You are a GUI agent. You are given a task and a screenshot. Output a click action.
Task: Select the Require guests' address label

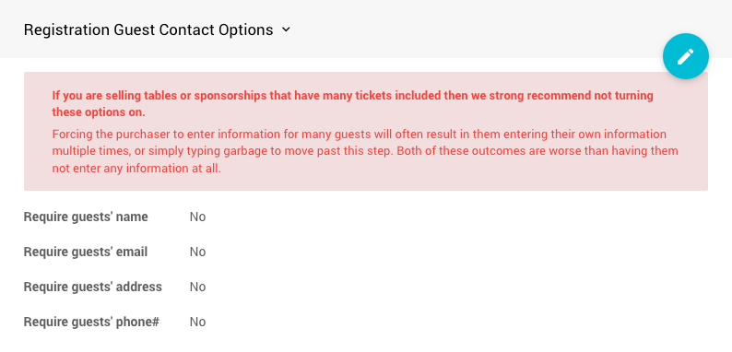93,287
